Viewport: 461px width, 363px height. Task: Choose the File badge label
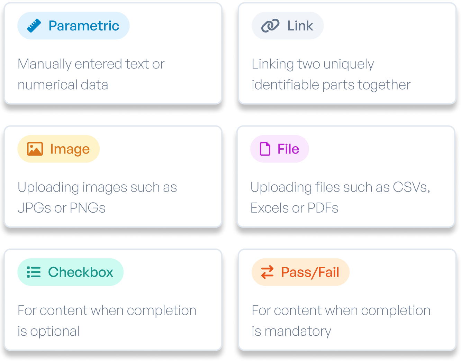[288, 149]
